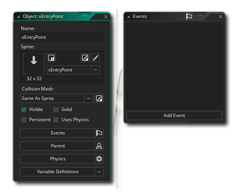Click the teal tab handle on Object window
This screenshot has height=196, width=237.
coord(85,15)
